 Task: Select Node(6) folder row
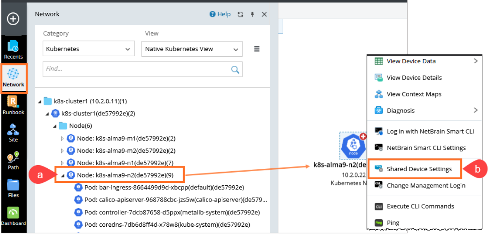coord(76,126)
